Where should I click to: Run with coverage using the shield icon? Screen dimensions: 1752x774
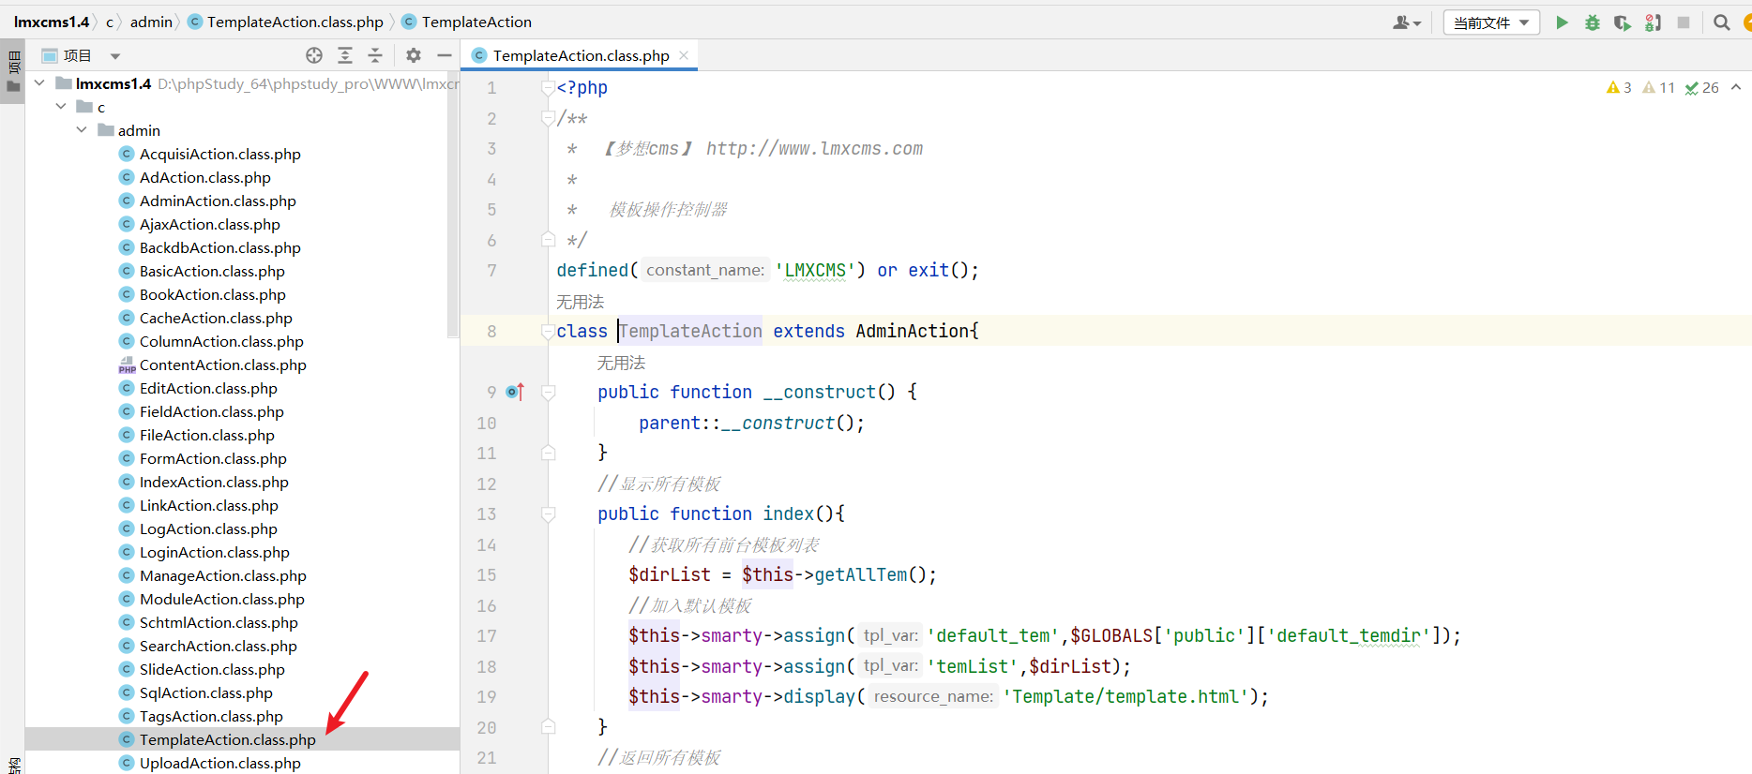pyautogui.click(x=1622, y=22)
